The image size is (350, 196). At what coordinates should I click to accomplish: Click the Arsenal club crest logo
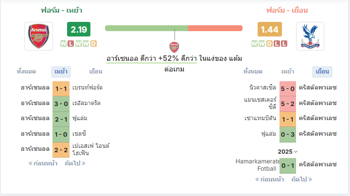click(x=38, y=36)
